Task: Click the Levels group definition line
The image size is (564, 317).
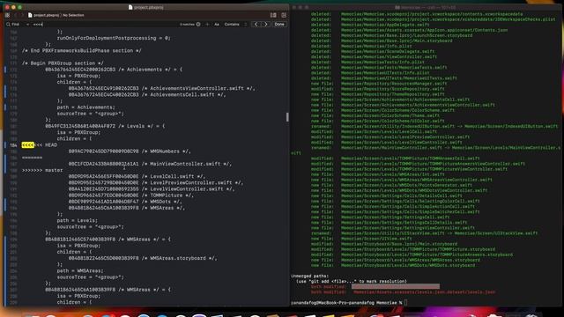Action: tap(105, 126)
